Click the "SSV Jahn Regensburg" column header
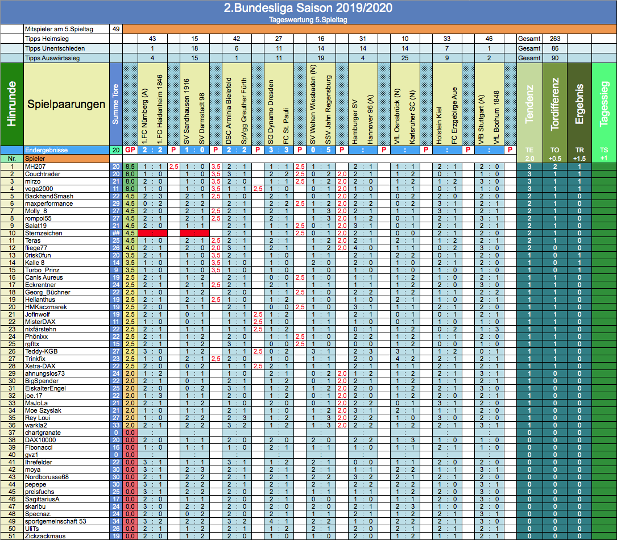This screenshot has width=617, height=540. pyautogui.click(x=328, y=109)
